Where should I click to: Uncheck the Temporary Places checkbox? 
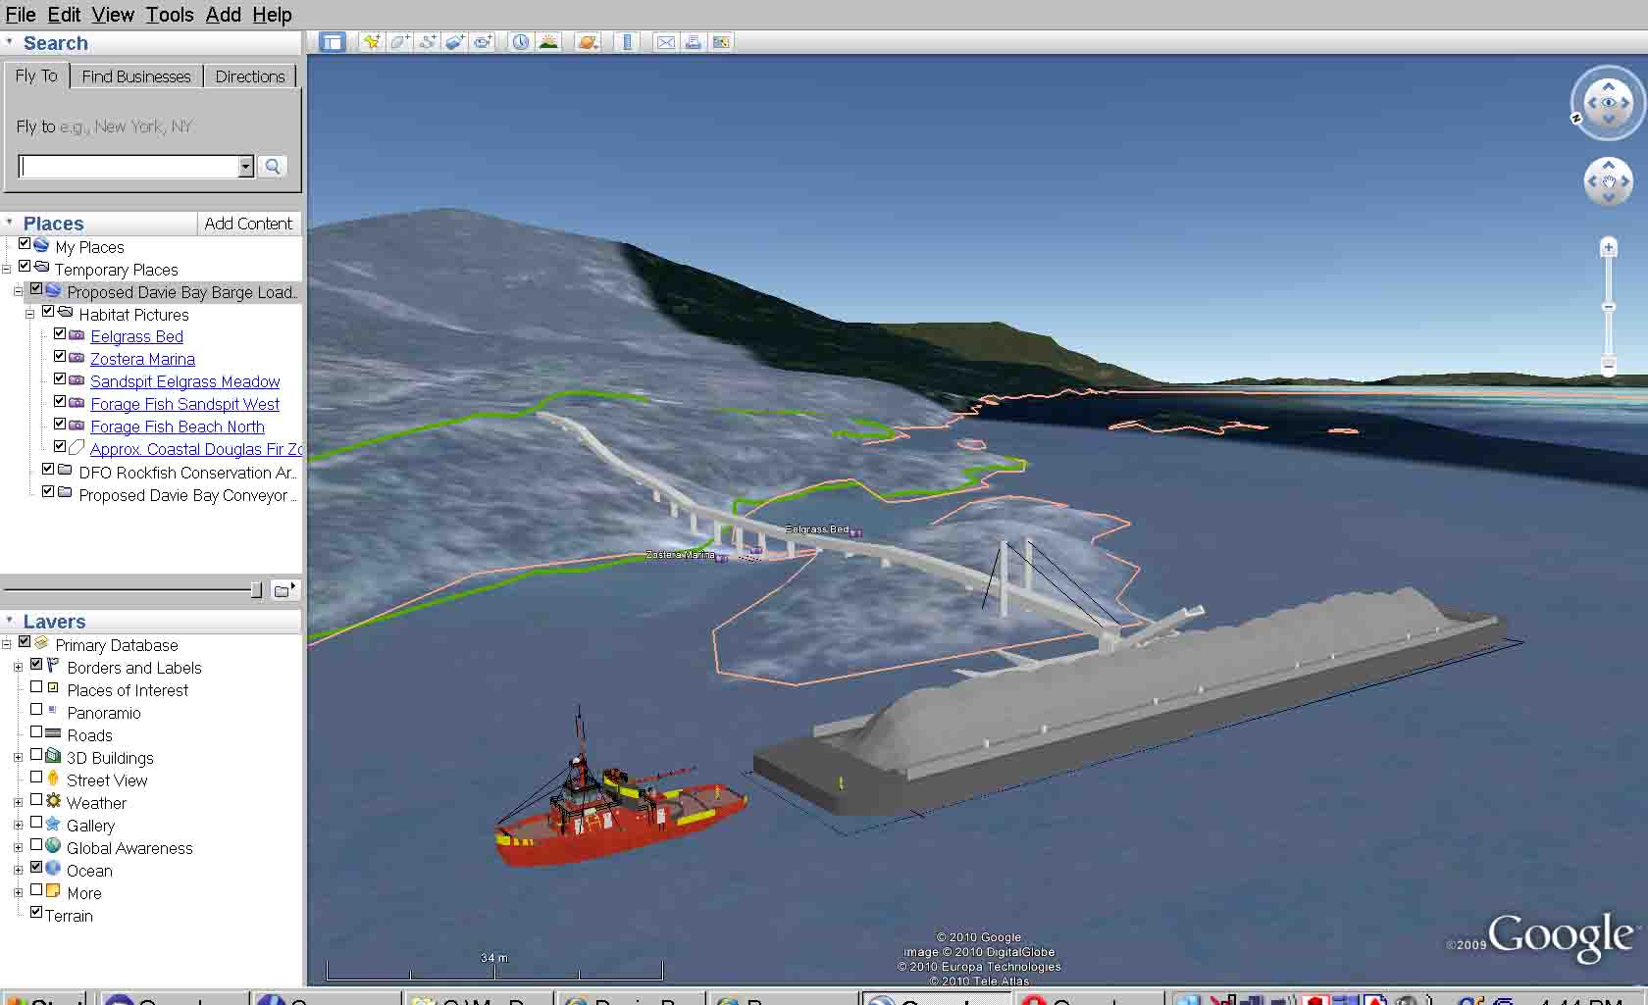[x=26, y=268]
